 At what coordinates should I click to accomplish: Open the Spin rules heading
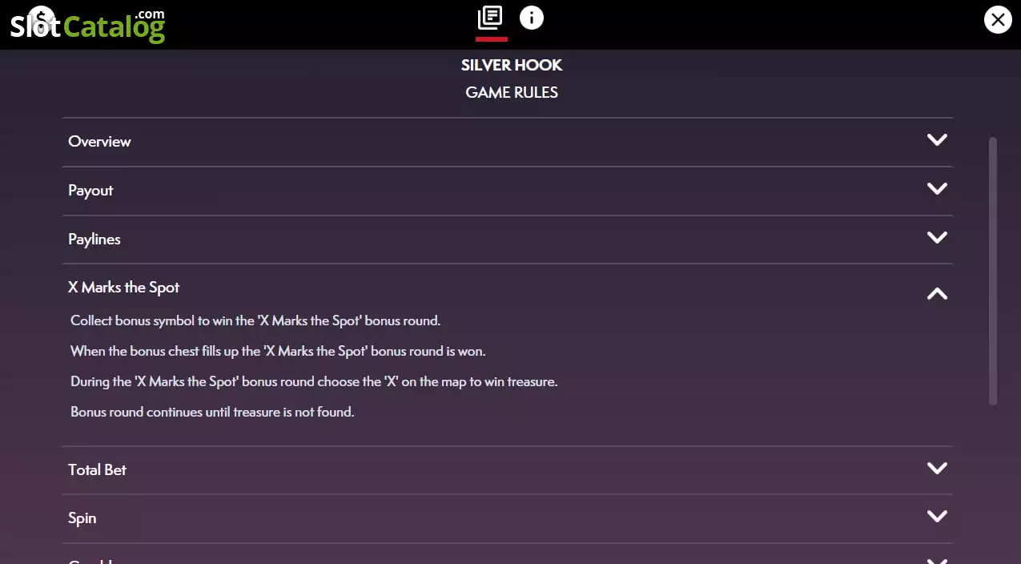[x=82, y=518]
